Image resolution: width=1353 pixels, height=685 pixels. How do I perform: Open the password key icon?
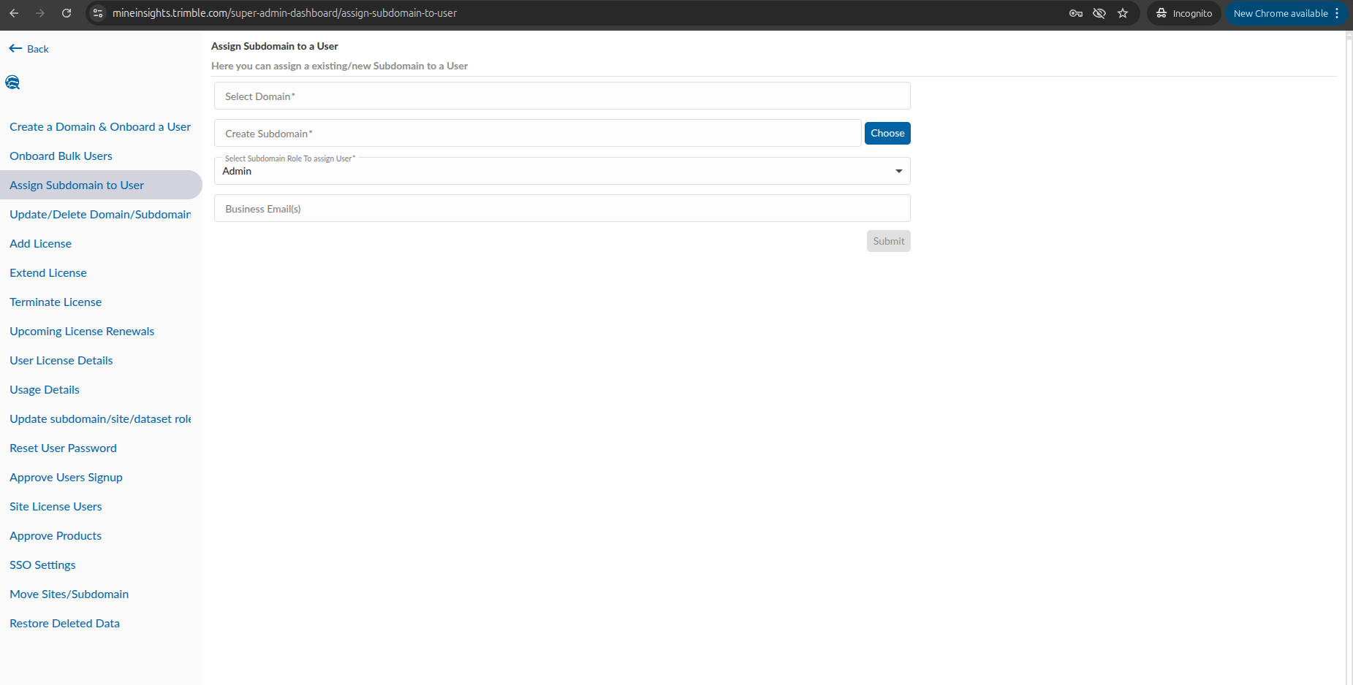click(x=1075, y=13)
